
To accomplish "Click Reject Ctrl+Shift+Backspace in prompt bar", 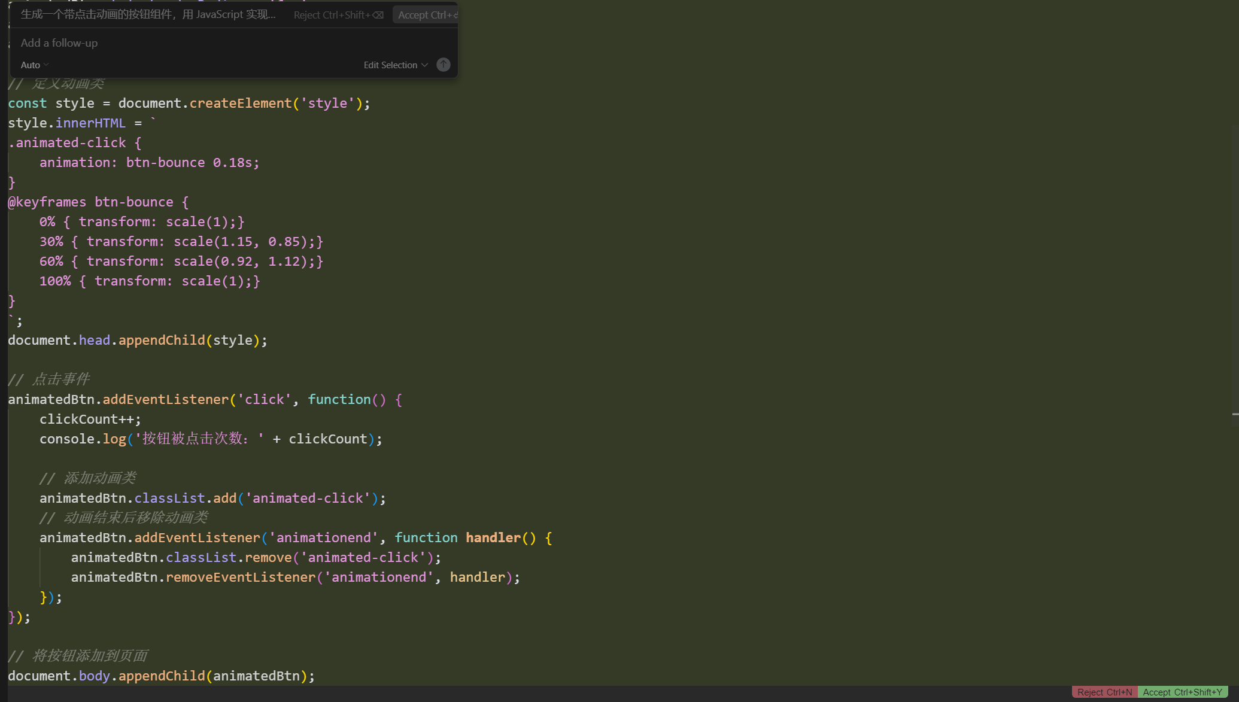I will (338, 15).
